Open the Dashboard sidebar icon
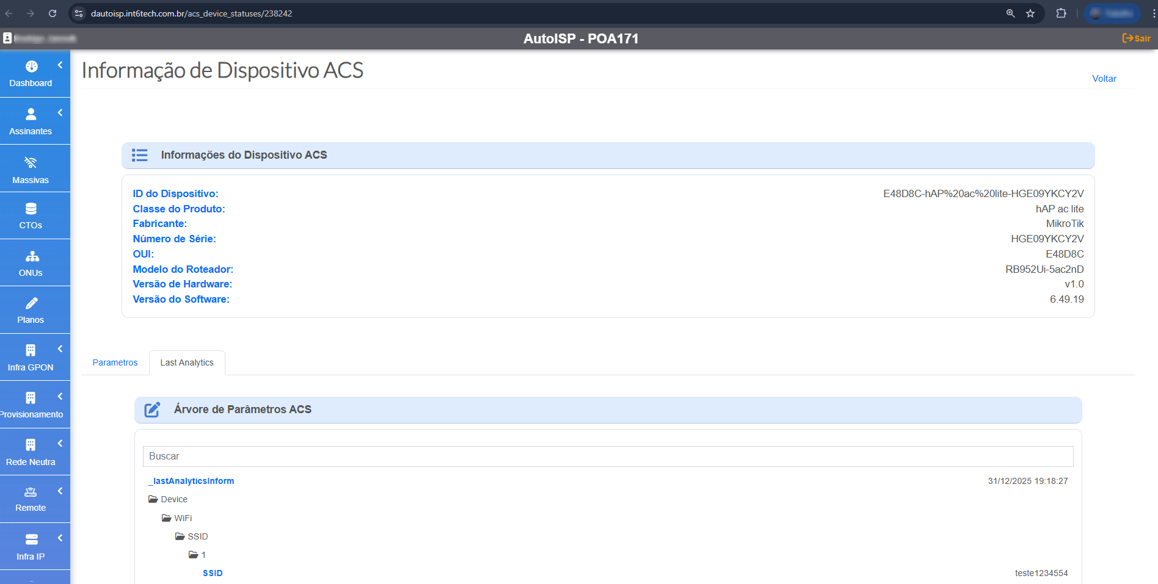1158x584 pixels. point(31,67)
